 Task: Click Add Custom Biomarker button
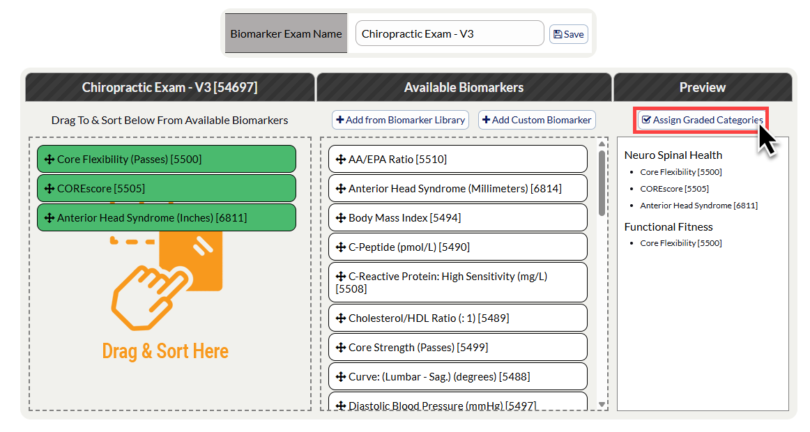click(x=537, y=120)
